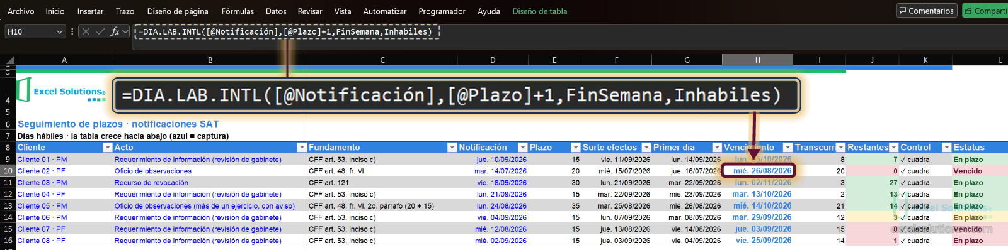
Task: Click the confirm checkmark icon in formula bar
Action: tap(100, 31)
